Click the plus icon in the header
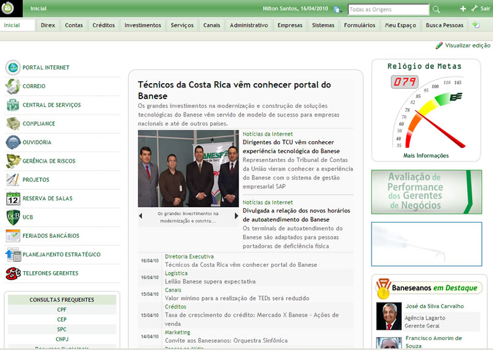This screenshot has height=350, width=493. 463,9
